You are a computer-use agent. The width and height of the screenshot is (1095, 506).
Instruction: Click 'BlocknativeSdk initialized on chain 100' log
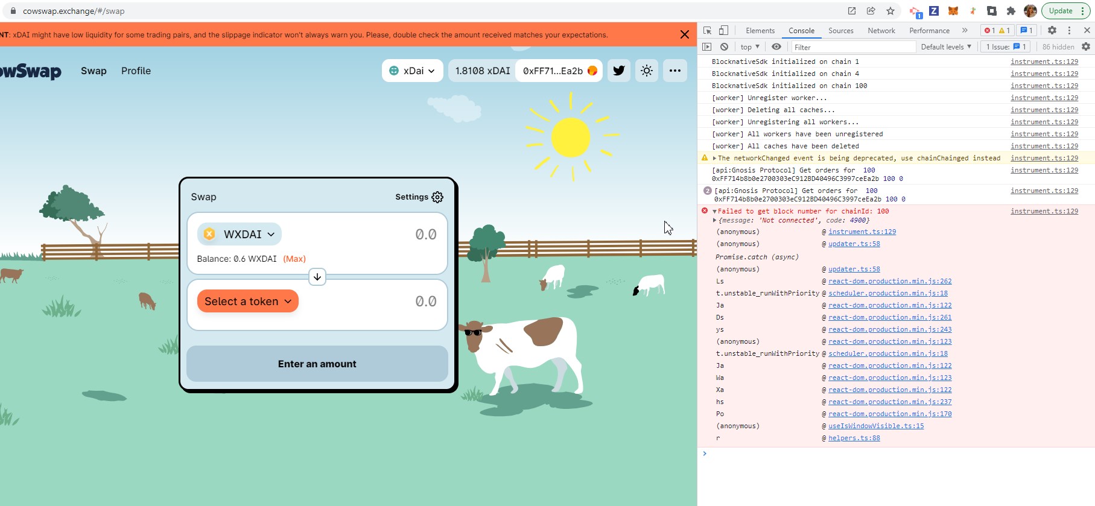(789, 86)
